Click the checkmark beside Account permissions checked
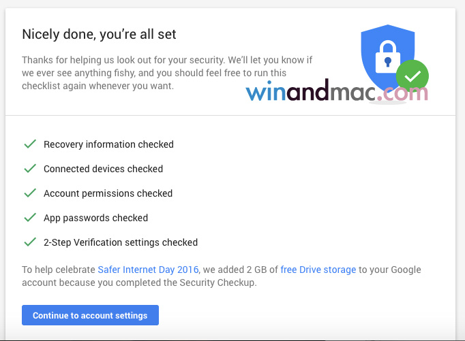 (x=30, y=193)
